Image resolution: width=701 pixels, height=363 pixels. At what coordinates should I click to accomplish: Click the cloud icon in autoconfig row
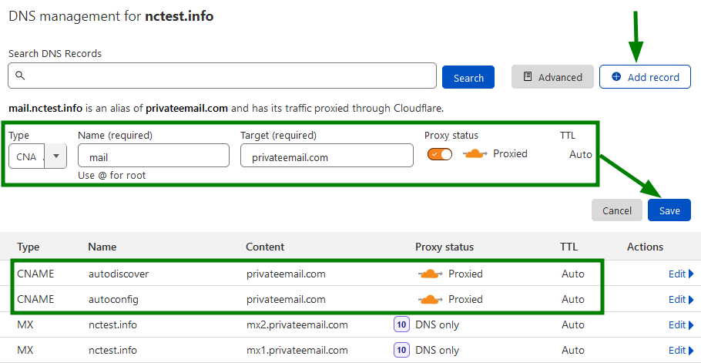pos(430,299)
